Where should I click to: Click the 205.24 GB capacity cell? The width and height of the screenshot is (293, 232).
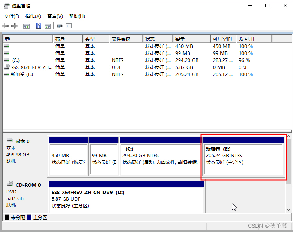187,74
